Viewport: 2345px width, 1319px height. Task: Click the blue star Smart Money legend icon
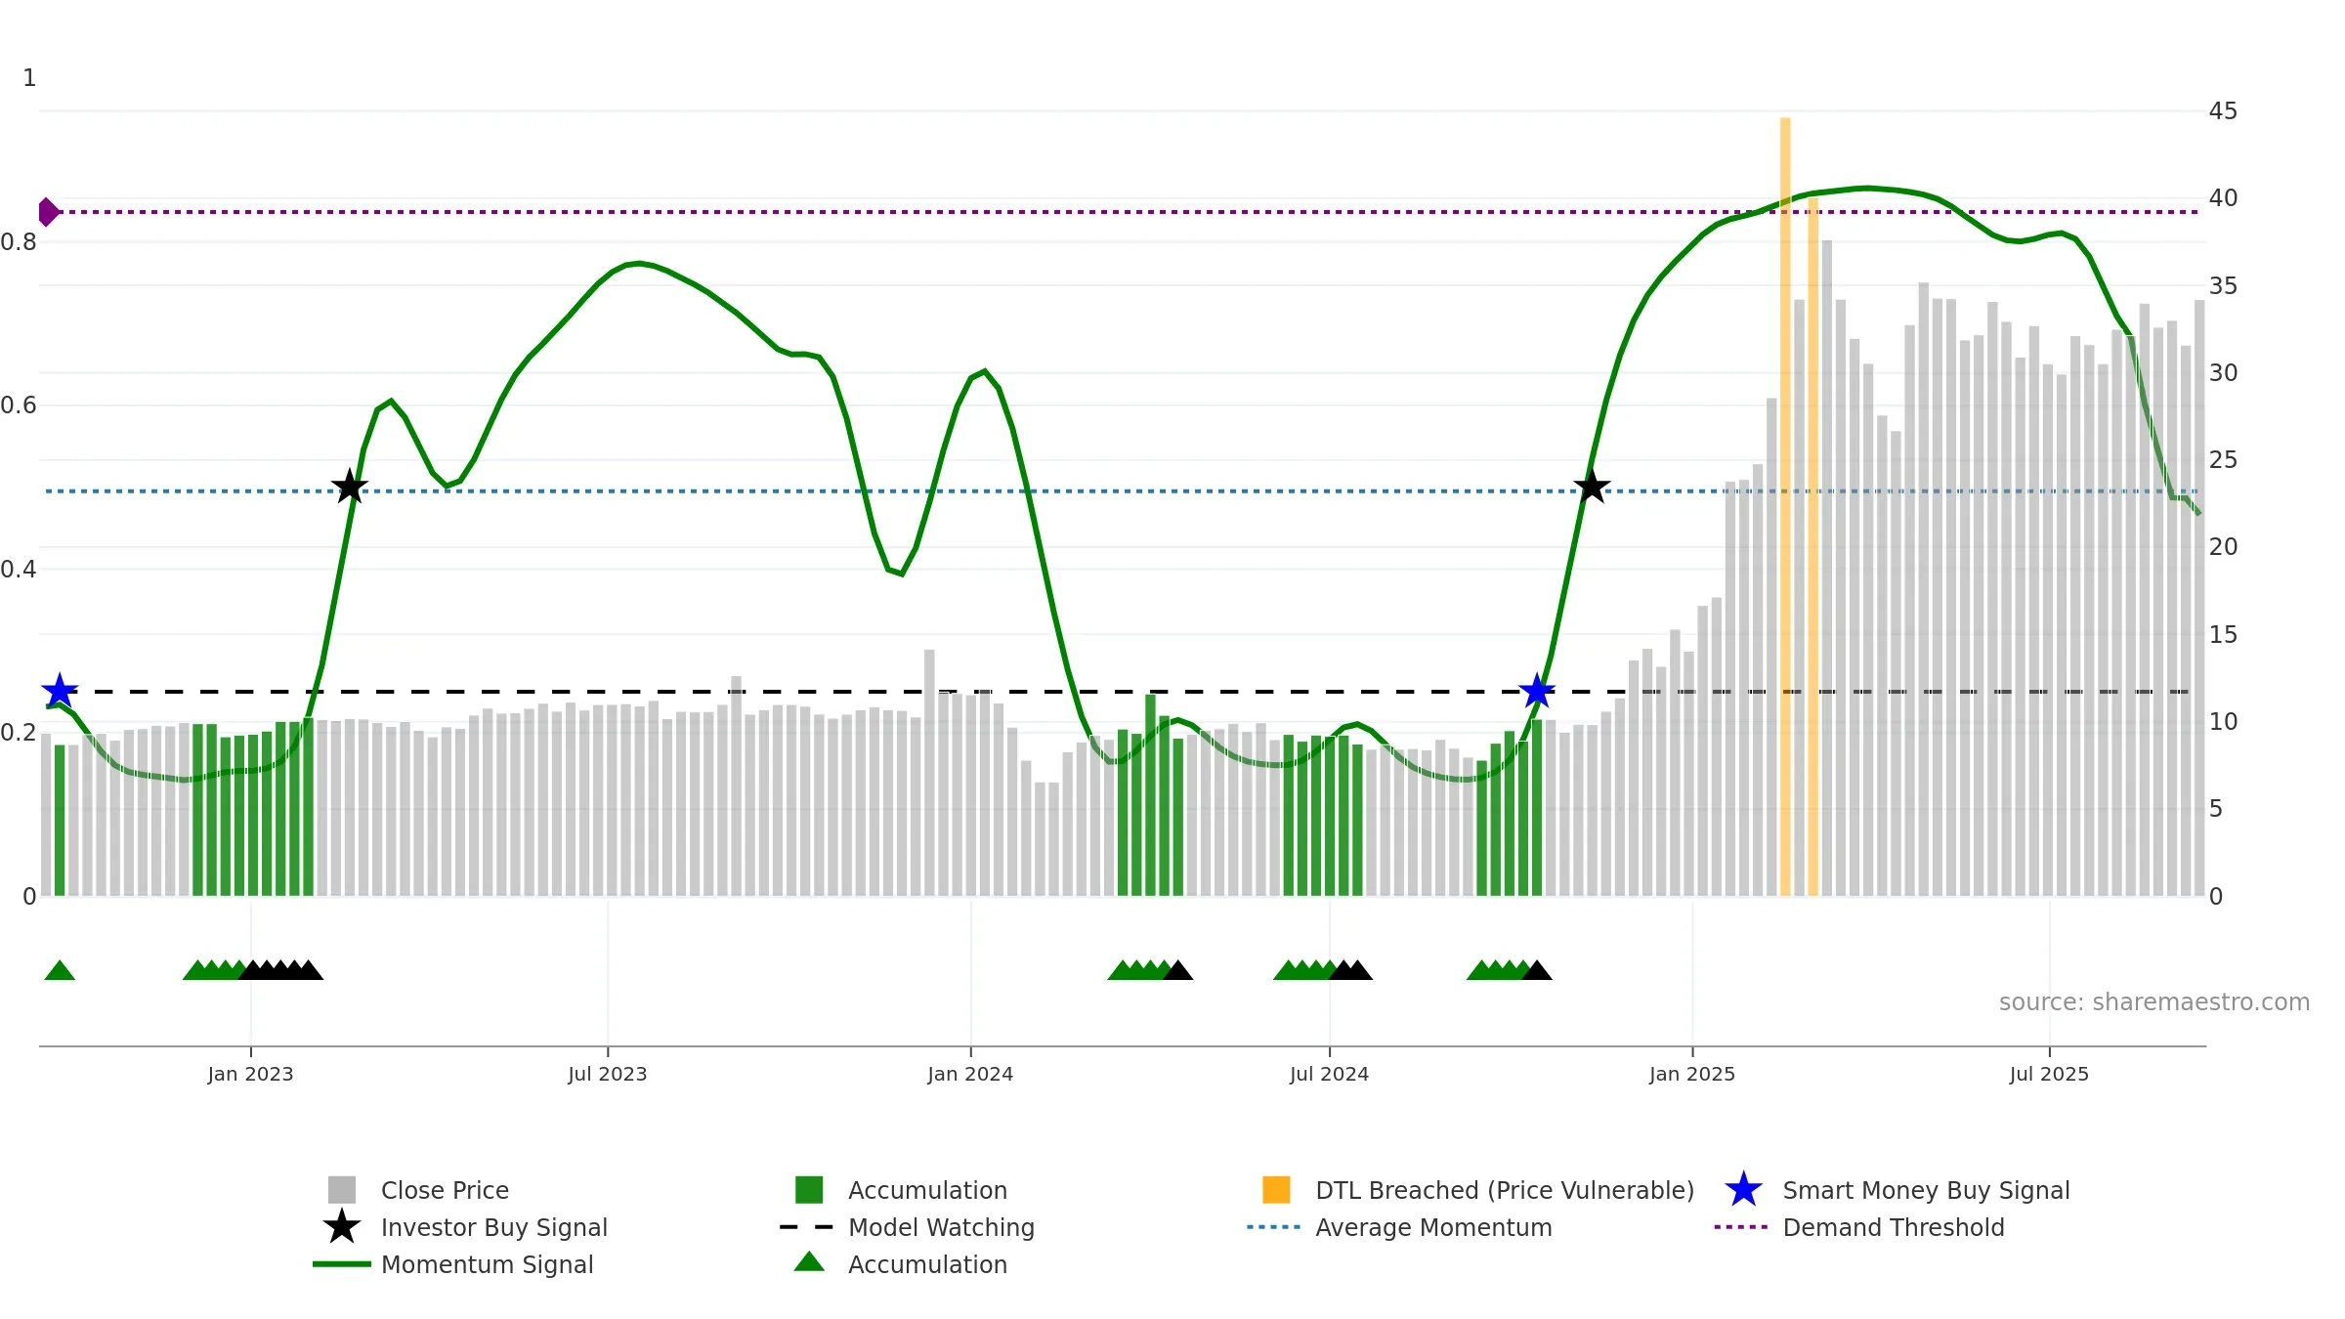[1743, 1189]
